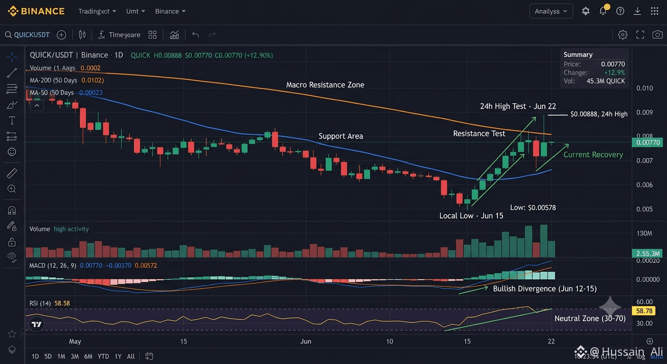The image size is (667, 364).
Task: Open the chart layout grid selector
Action: click(x=152, y=35)
